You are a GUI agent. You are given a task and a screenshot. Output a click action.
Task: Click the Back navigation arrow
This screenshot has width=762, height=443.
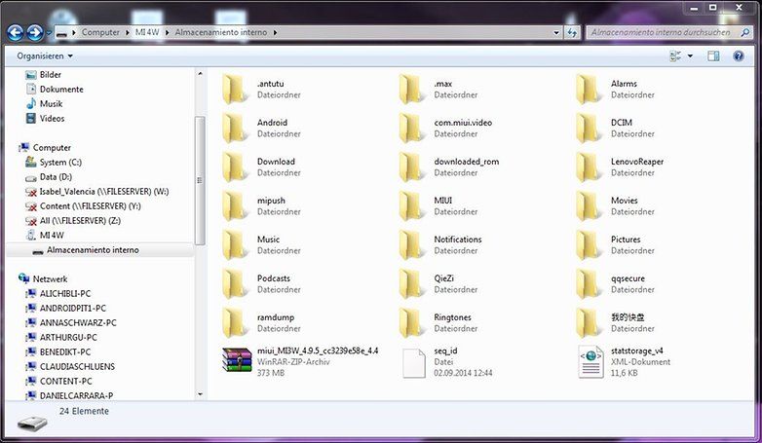tap(15, 32)
